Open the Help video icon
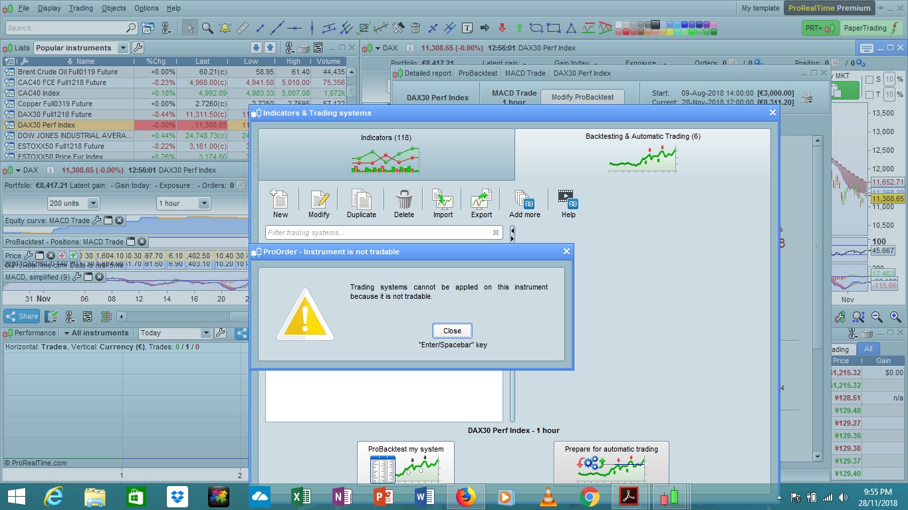This screenshot has width=908, height=510. 568,203
